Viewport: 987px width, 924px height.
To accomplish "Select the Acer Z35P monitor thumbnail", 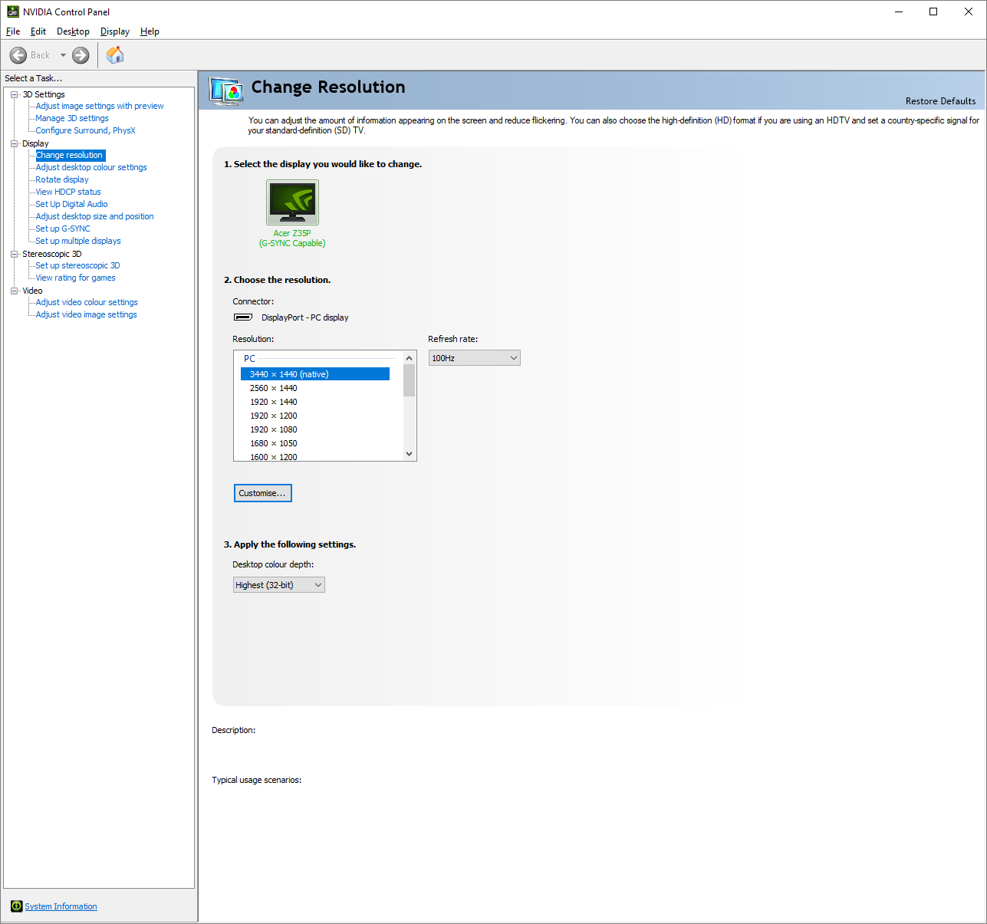I will (x=292, y=202).
